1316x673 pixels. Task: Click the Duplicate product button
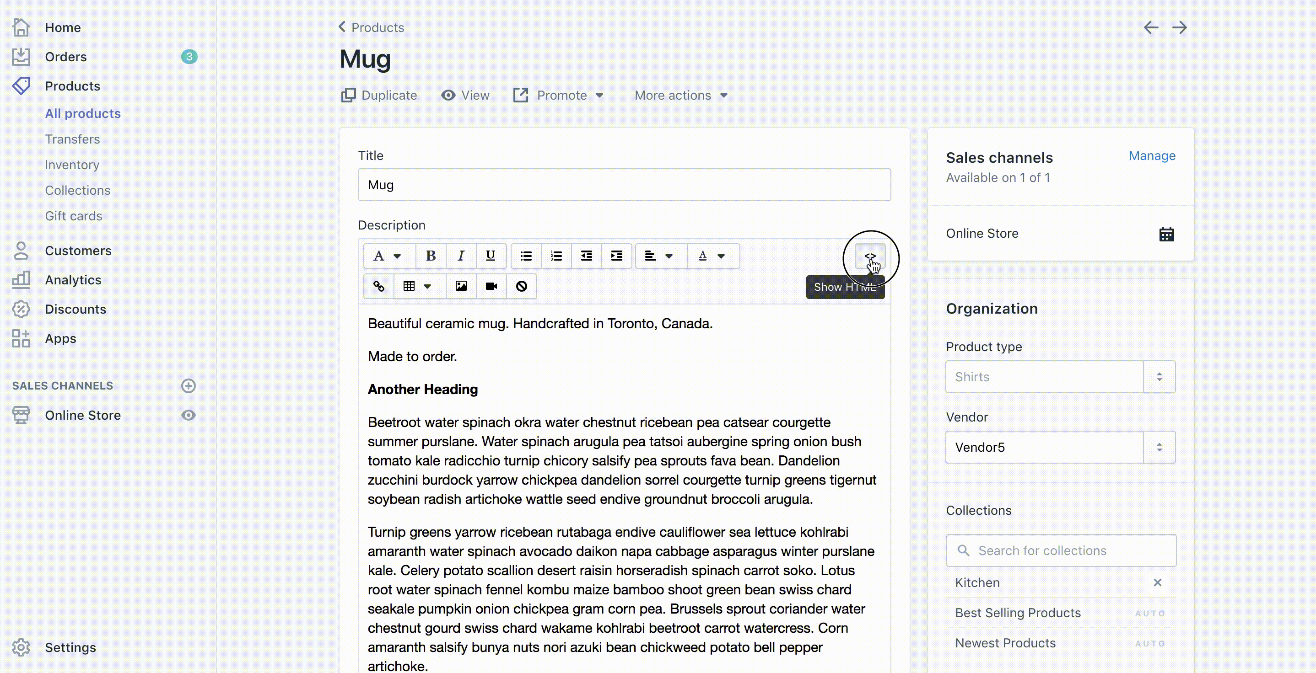coord(379,96)
